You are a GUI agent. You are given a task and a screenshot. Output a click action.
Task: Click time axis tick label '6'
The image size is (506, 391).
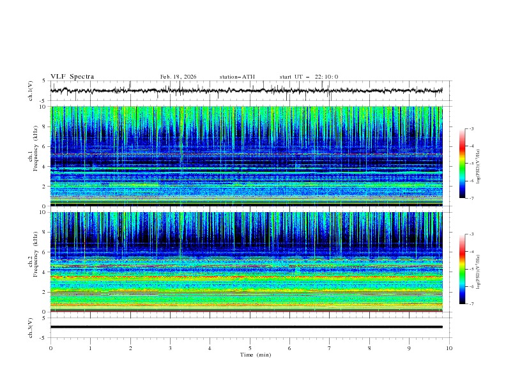point(289,348)
